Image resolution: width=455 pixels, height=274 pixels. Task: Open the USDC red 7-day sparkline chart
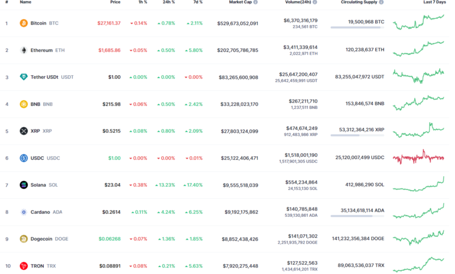pyautogui.click(x=418, y=157)
